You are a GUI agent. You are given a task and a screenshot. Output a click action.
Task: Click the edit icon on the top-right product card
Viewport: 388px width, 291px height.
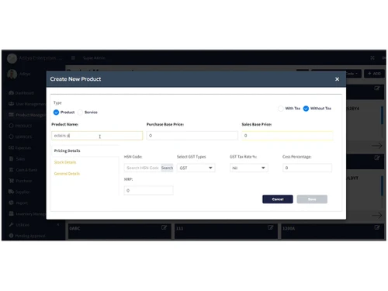pyautogui.click(x=377, y=88)
